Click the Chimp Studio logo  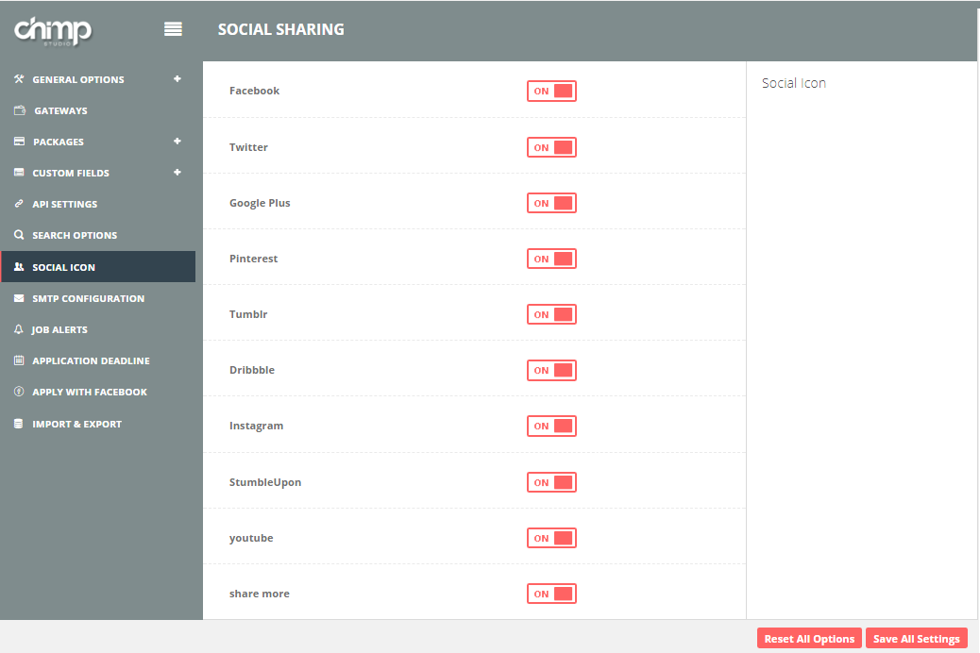[x=53, y=30]
